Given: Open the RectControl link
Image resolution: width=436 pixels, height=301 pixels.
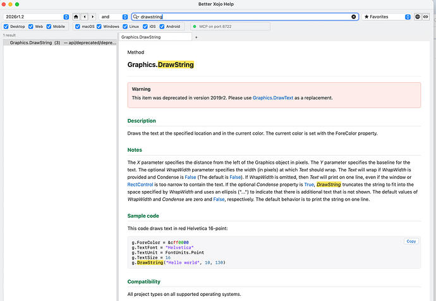Looking at the screenshot, I should point(140,185).
